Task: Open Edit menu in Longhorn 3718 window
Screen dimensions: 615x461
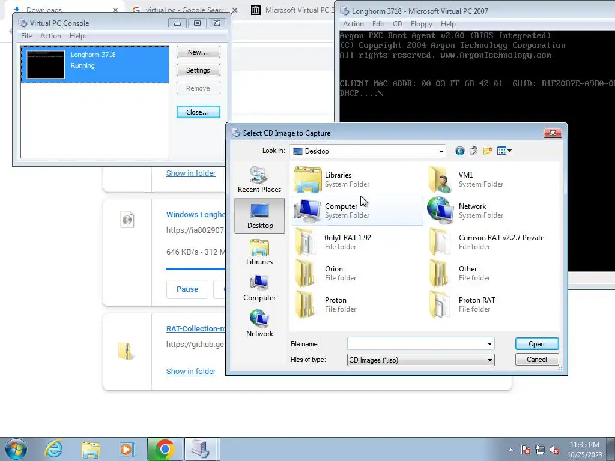Action: click(x=378, y=24)
